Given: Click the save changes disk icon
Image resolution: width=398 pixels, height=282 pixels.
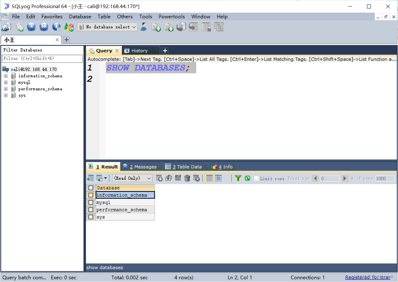Looking at the screenshot, I should click(x=178, y=178).
